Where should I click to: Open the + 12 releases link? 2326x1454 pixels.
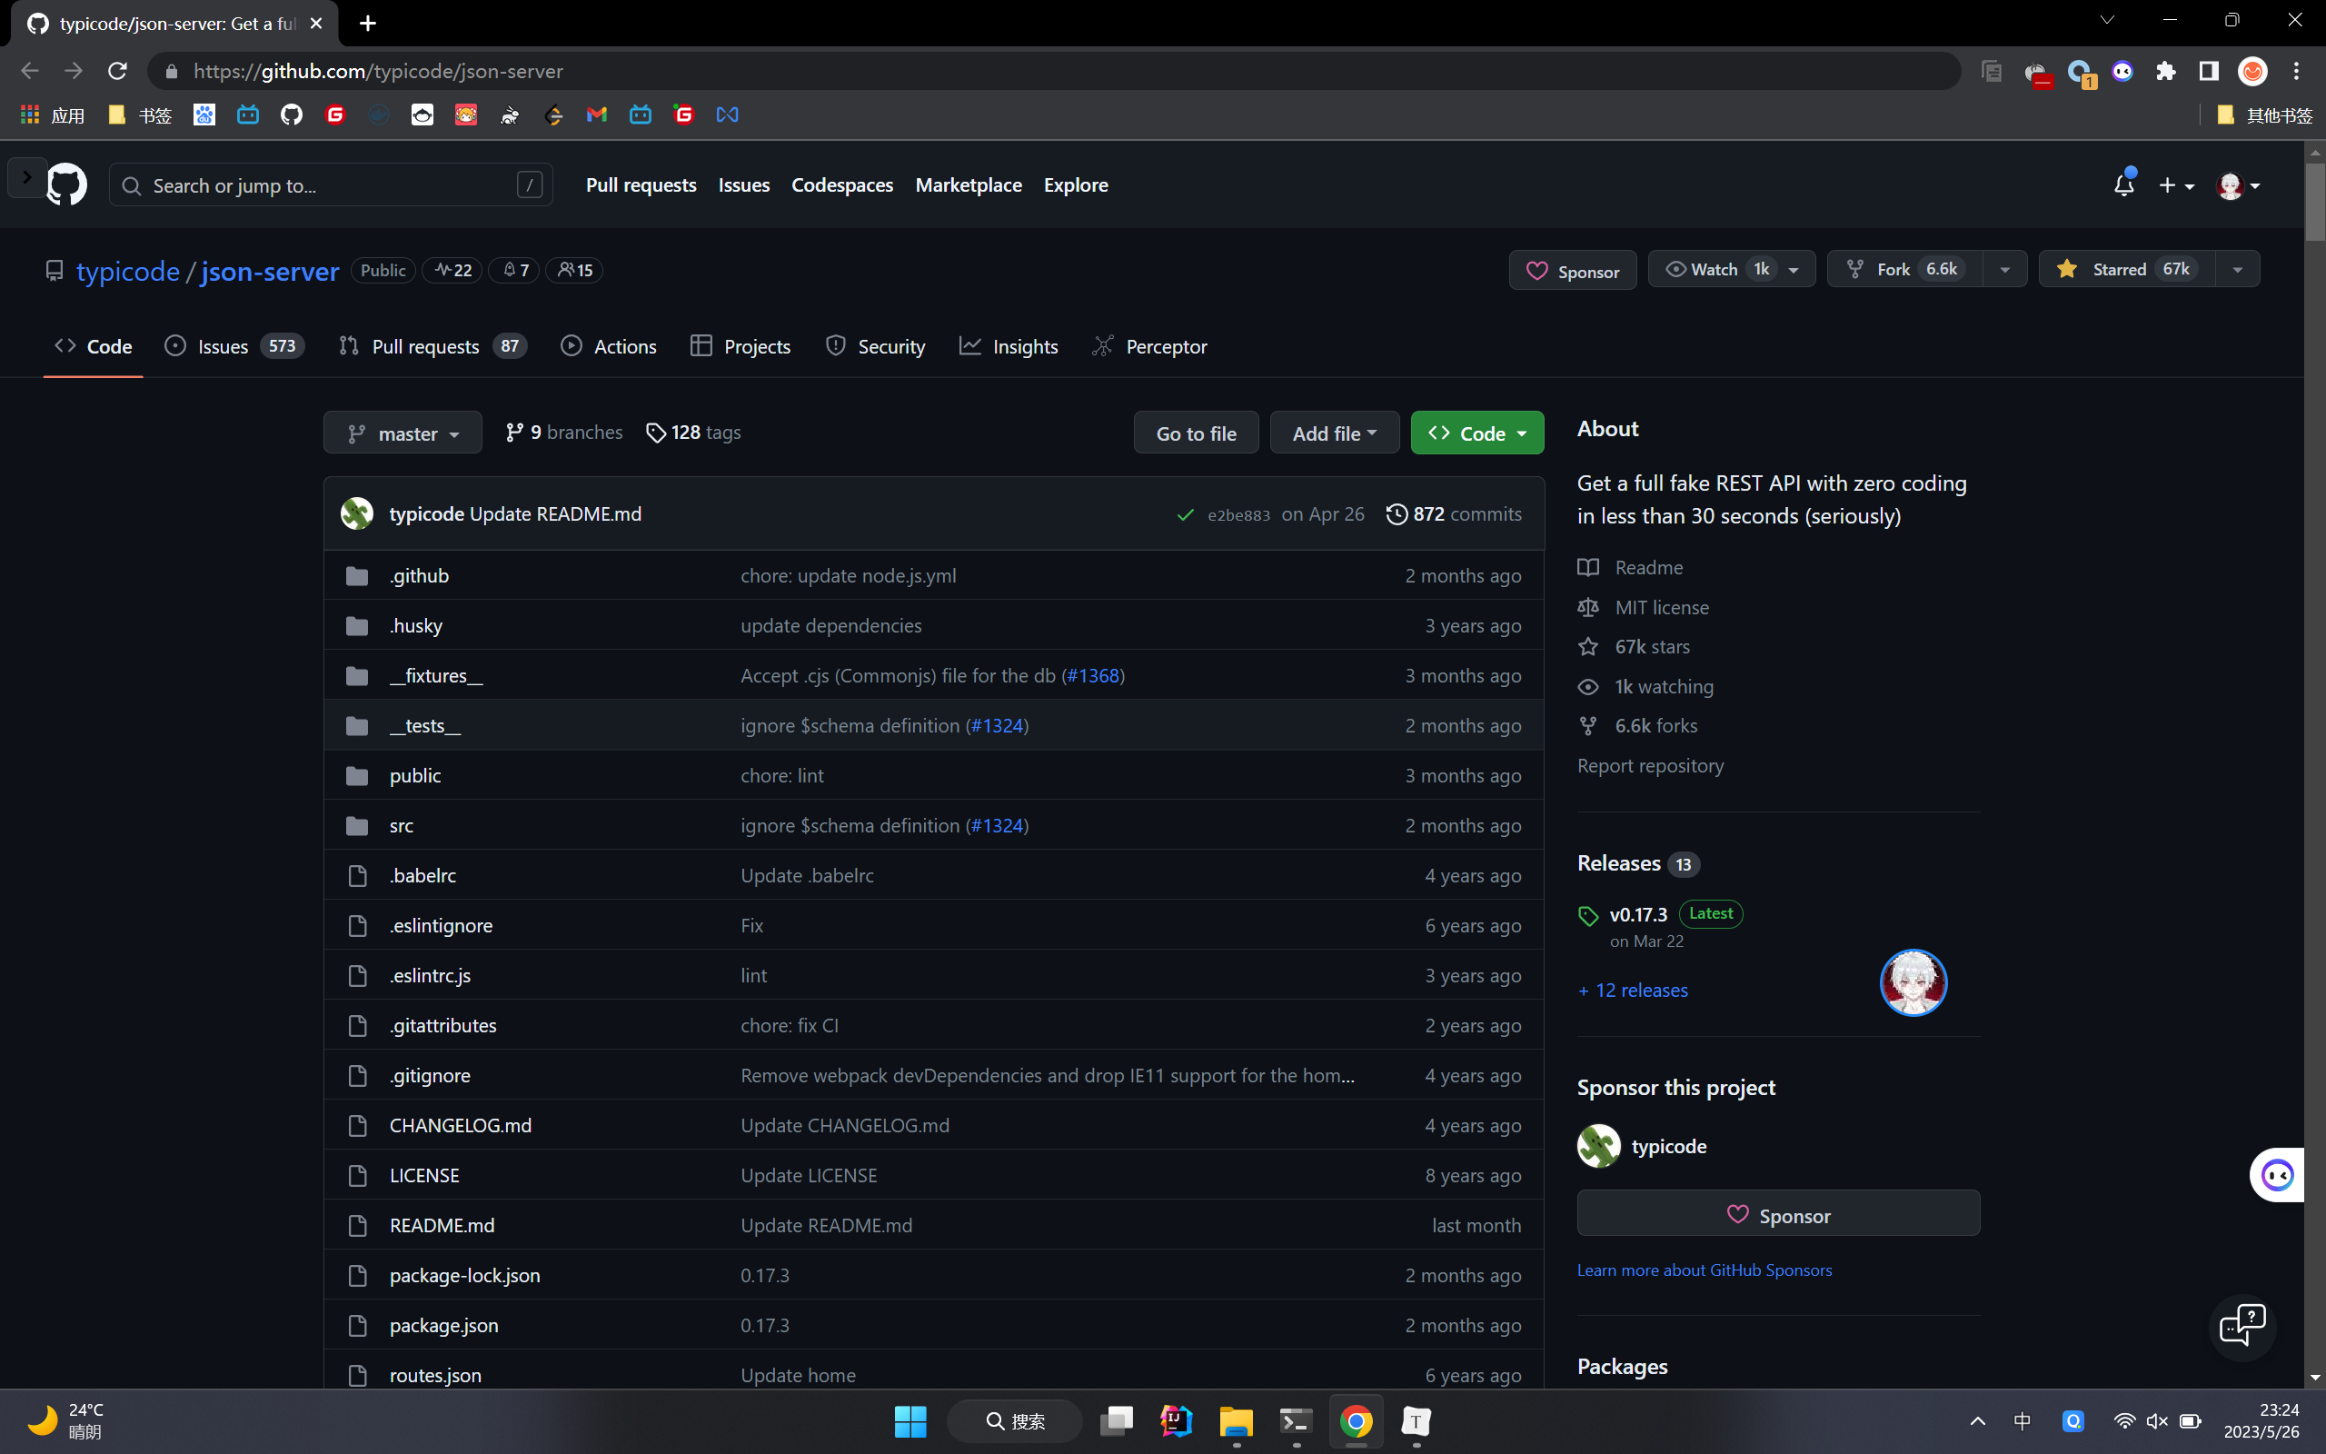pos(1632,991)
